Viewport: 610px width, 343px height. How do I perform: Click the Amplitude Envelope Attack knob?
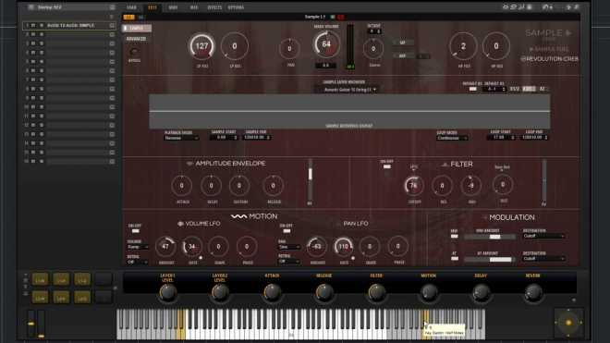click(x=182, y=186)
